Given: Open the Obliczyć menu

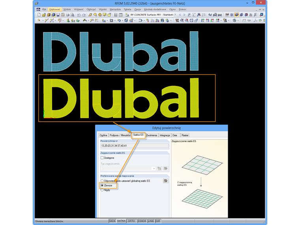Looking at the screenshot, I should click(x=91, y=9).
